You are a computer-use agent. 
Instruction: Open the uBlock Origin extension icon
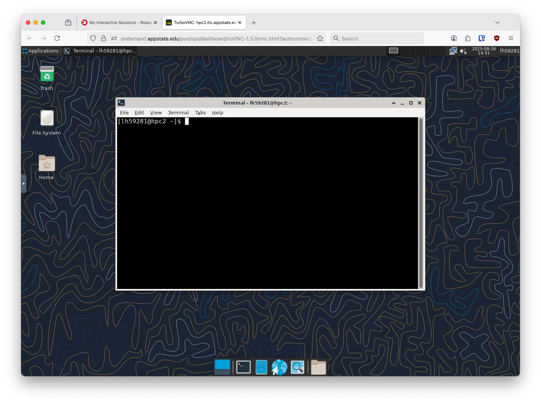[x=496, y=38]
